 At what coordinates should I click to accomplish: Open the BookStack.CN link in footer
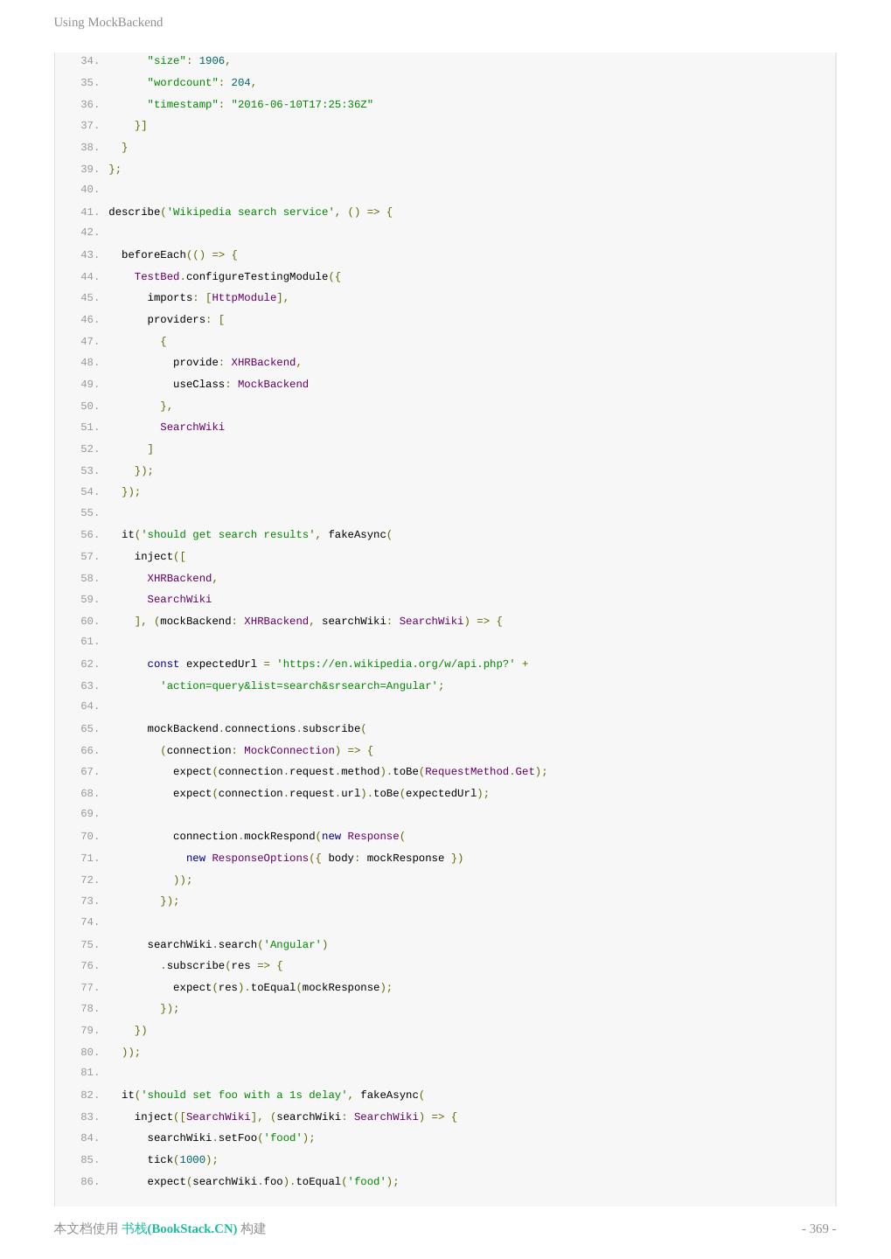(179, 1228)
